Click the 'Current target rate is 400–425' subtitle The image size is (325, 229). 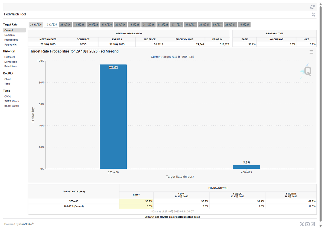click(x=172, y=57)
